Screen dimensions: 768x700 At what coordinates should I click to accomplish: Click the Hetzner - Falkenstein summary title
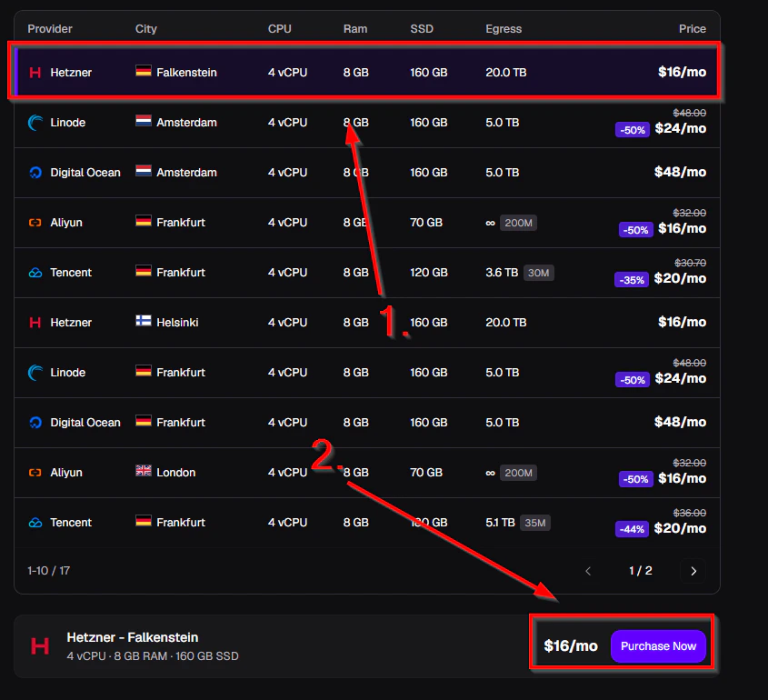click(x=133, y=637)
